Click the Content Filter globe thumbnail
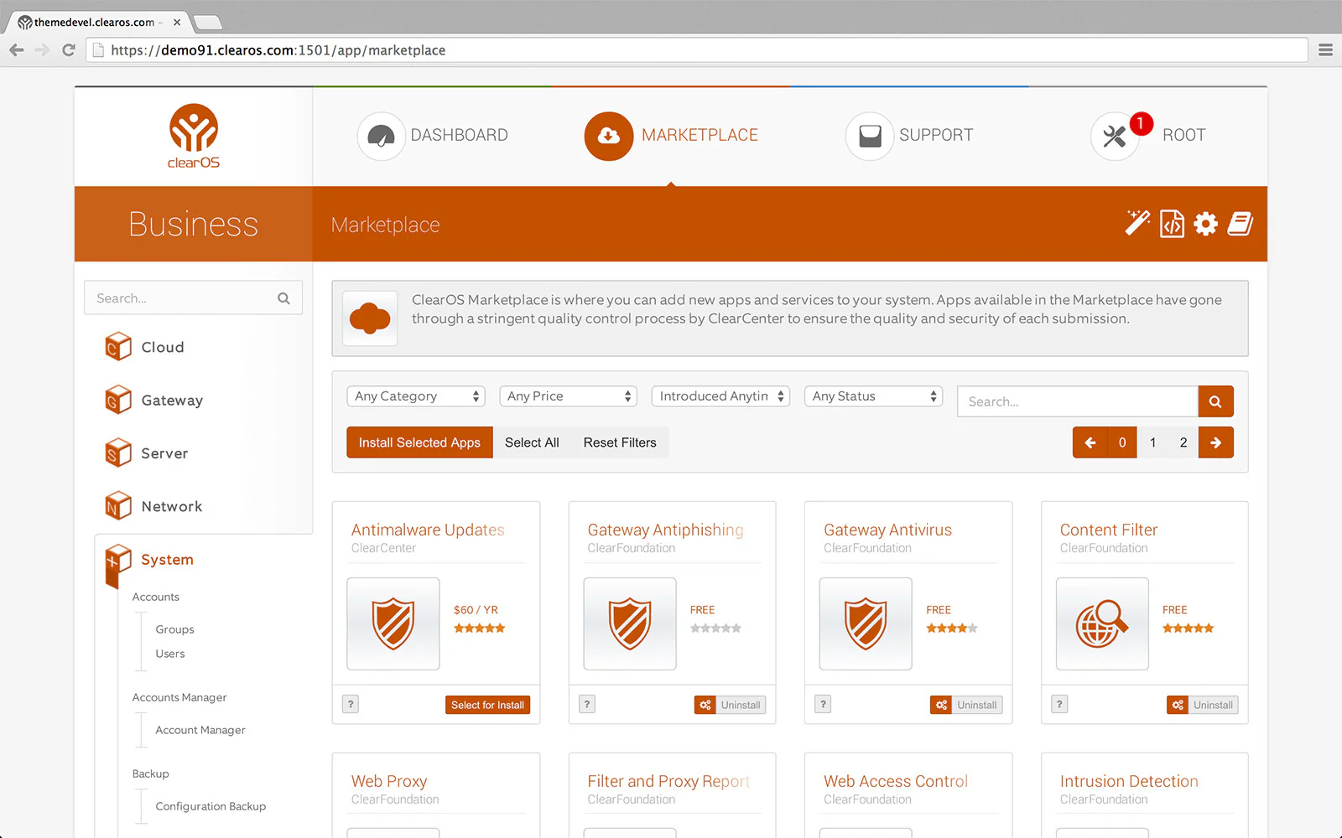Screen dimensions: 1342x838 [1101, 623]
